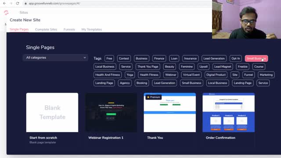Pick the Site tag

pos(235,75)
